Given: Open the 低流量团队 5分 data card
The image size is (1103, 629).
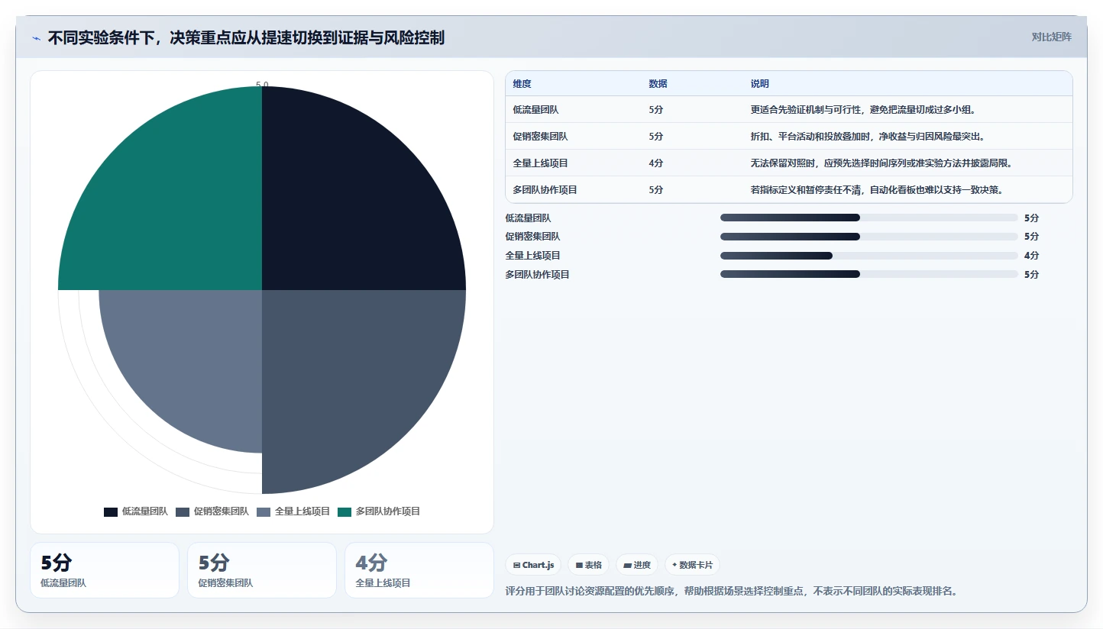Looking at the screenshot, I should coord(105,570).
